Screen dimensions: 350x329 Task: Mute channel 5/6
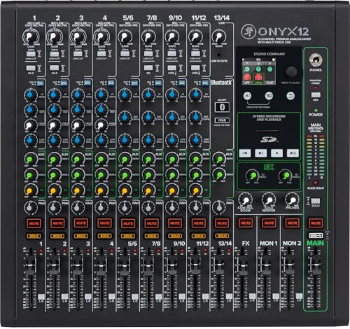128,223
